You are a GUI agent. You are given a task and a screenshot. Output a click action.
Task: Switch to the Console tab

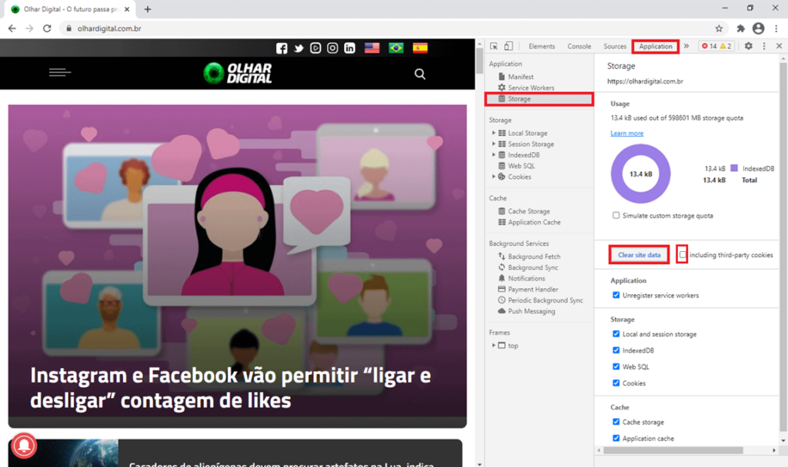[x=579, y=46]
